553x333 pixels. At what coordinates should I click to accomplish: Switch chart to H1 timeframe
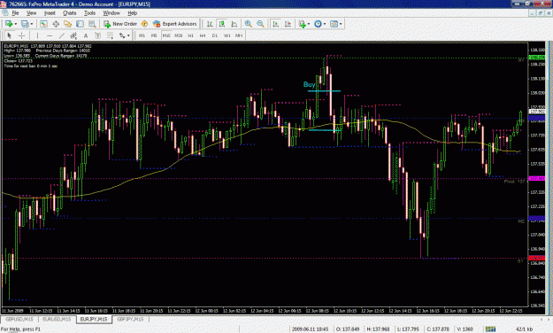[x=191, y=35]
